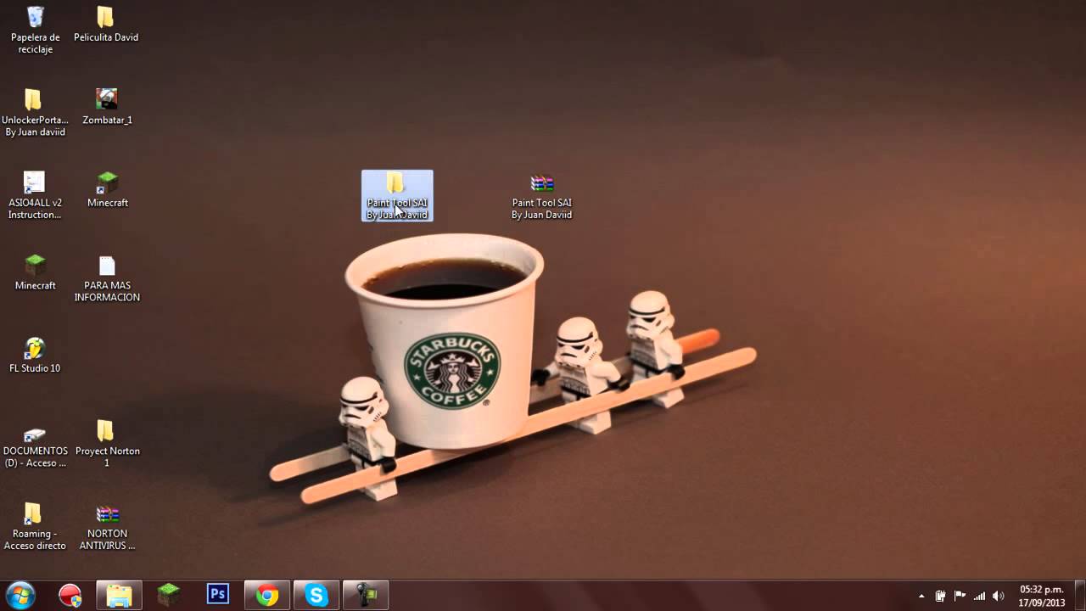Viewport: 1086px width, 611px height.
Task: Click the red shield taskbar icon
Action: [x=70, y=596]
